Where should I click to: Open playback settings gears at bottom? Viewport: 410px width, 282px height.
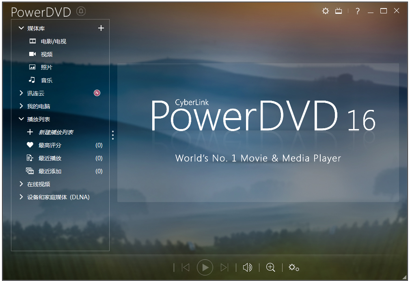tap(293, 267)
